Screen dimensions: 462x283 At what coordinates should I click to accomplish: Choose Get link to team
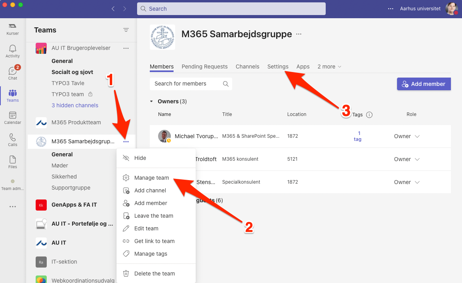point(156,241)
